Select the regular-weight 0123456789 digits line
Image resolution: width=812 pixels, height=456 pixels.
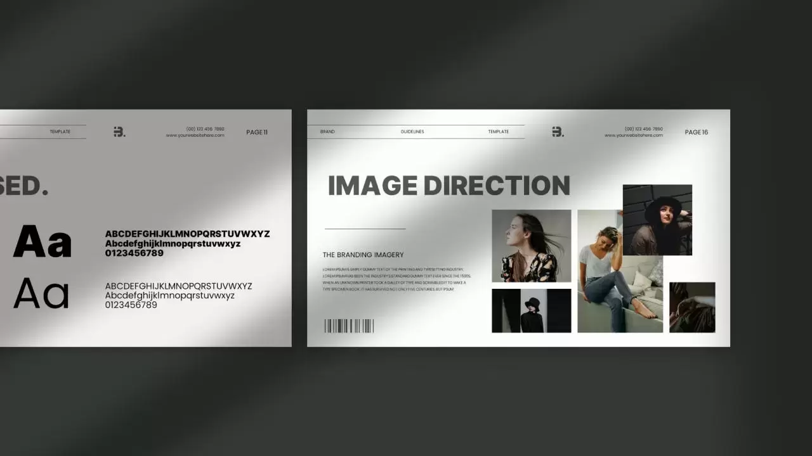tap(131, 305)
